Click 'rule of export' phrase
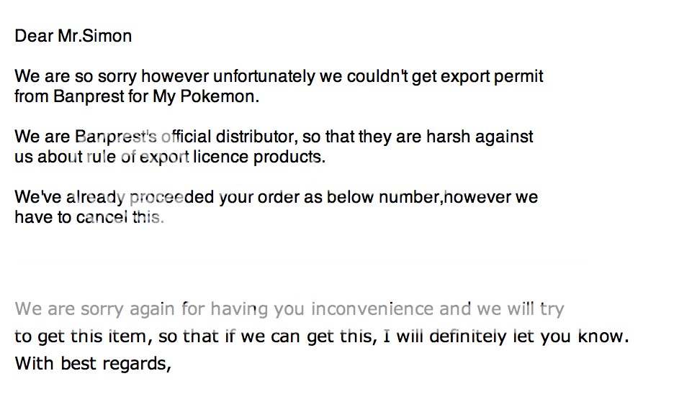This screenshot has width=674, height=394. [x=137, y=157]
